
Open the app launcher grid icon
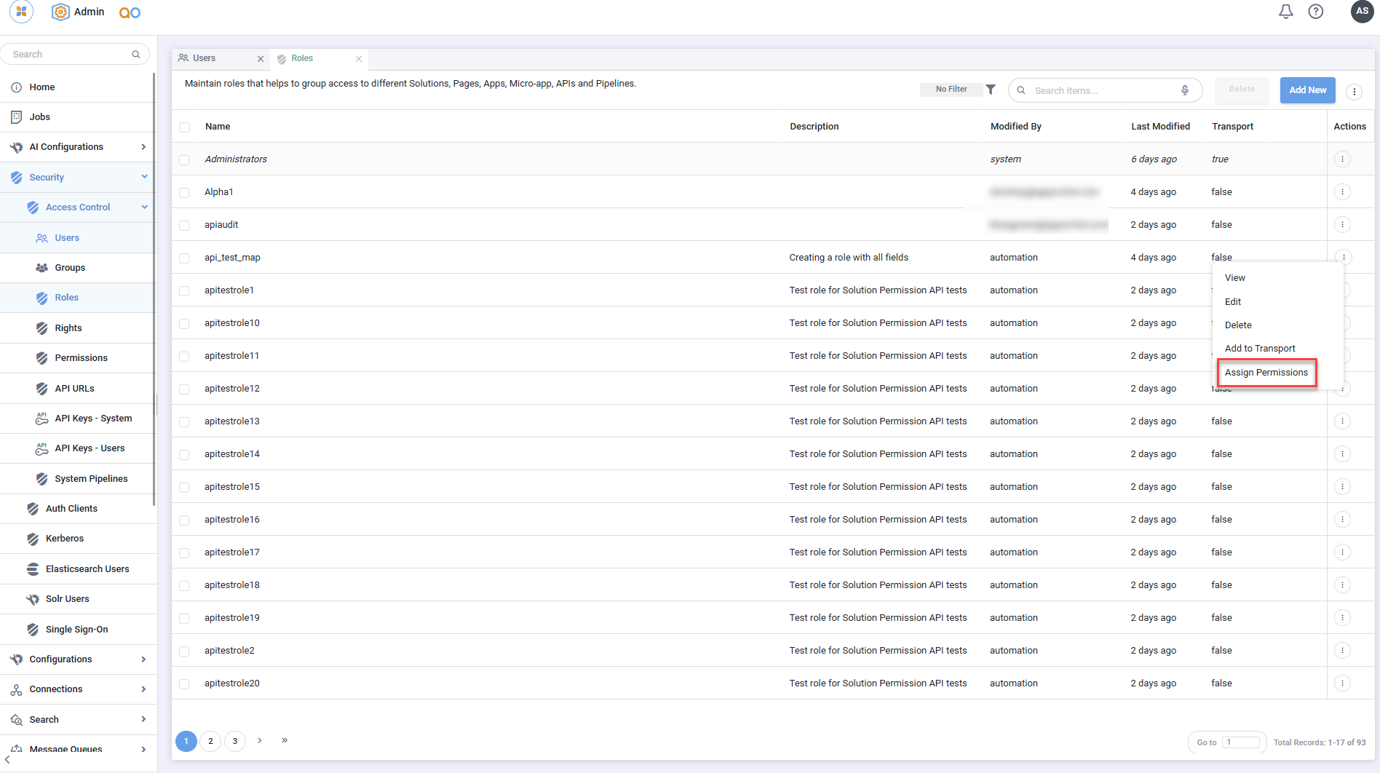(21, 12)
